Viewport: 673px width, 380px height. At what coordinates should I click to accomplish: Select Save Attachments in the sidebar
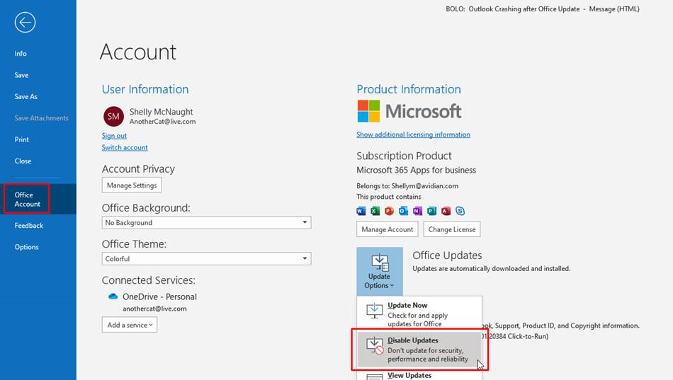pyautogui.click(x=41, y=118)
